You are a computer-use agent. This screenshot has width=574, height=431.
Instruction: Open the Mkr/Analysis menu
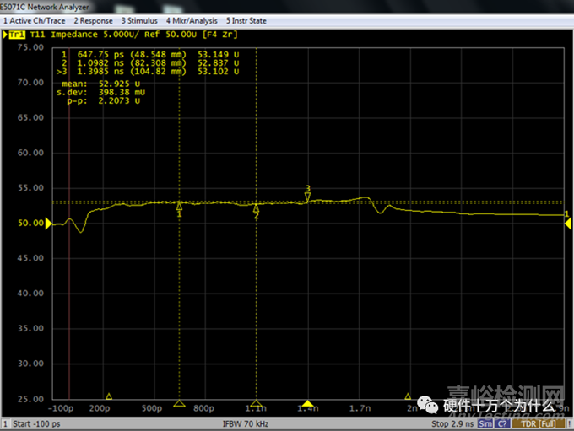pos(192,20)
